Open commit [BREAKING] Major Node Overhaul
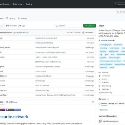 coord(48,62)
